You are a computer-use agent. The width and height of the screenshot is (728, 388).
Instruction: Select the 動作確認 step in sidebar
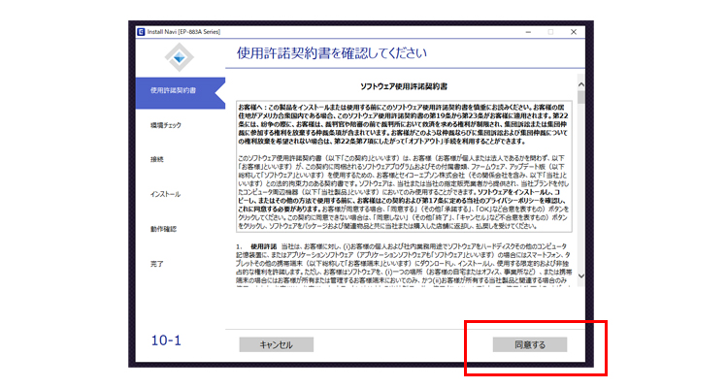click(163, 229)
